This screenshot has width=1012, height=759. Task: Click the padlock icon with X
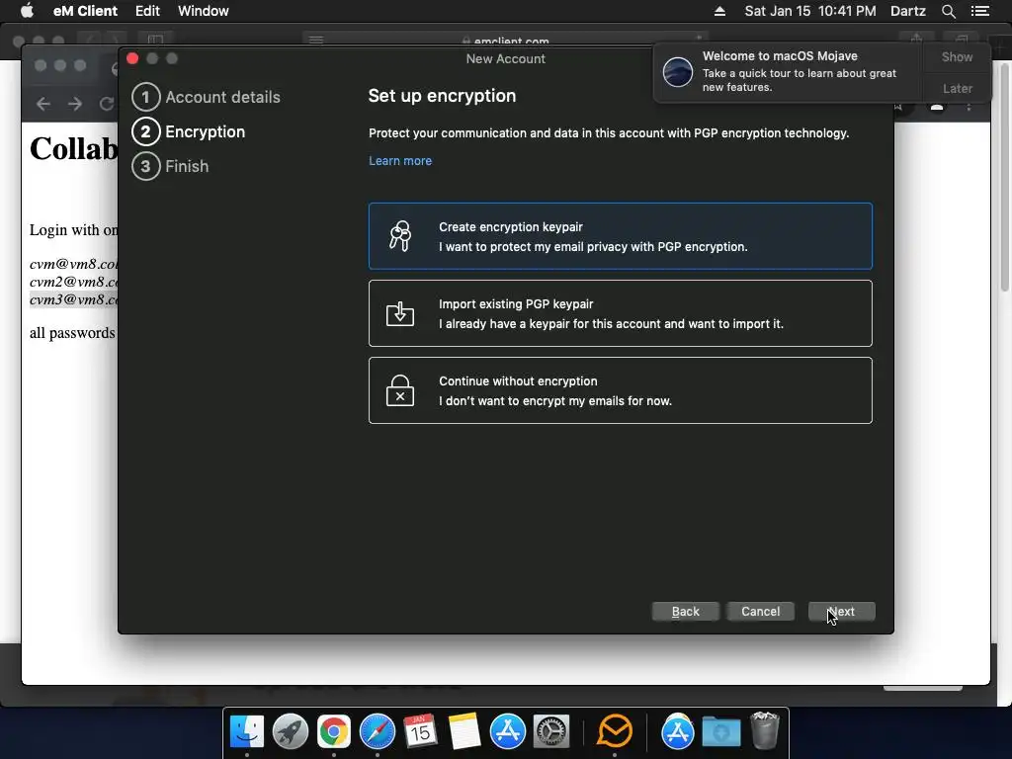click(x=400, y=390)
